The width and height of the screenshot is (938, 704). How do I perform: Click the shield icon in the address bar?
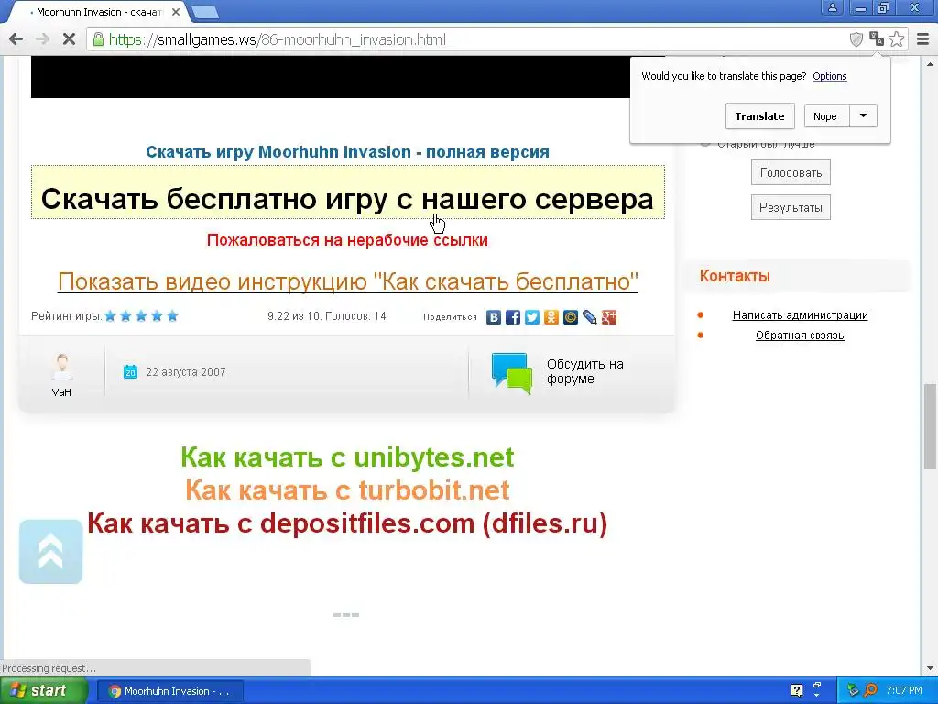coord(856,39)
